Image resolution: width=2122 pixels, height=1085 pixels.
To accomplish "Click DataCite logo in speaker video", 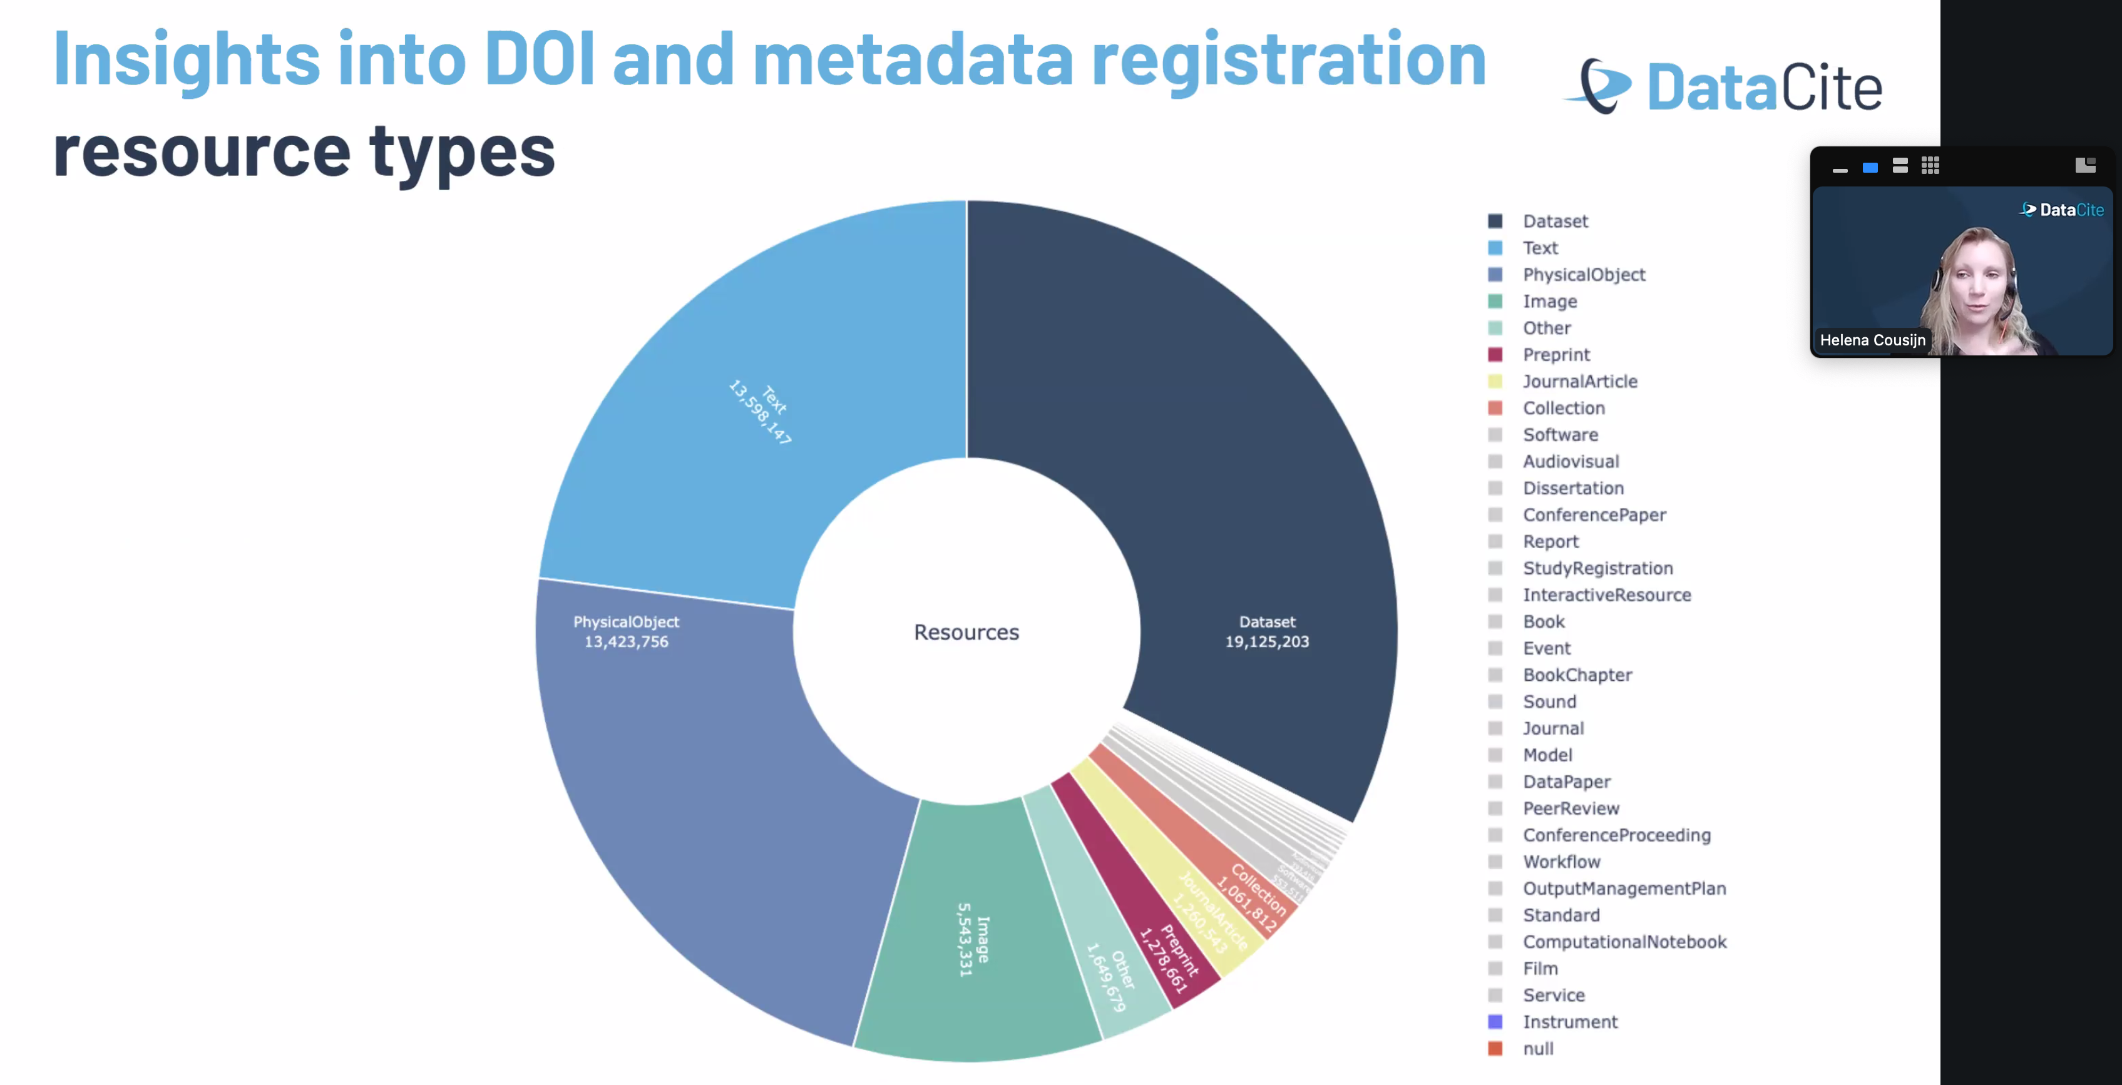I will (x=2062, y=210).
